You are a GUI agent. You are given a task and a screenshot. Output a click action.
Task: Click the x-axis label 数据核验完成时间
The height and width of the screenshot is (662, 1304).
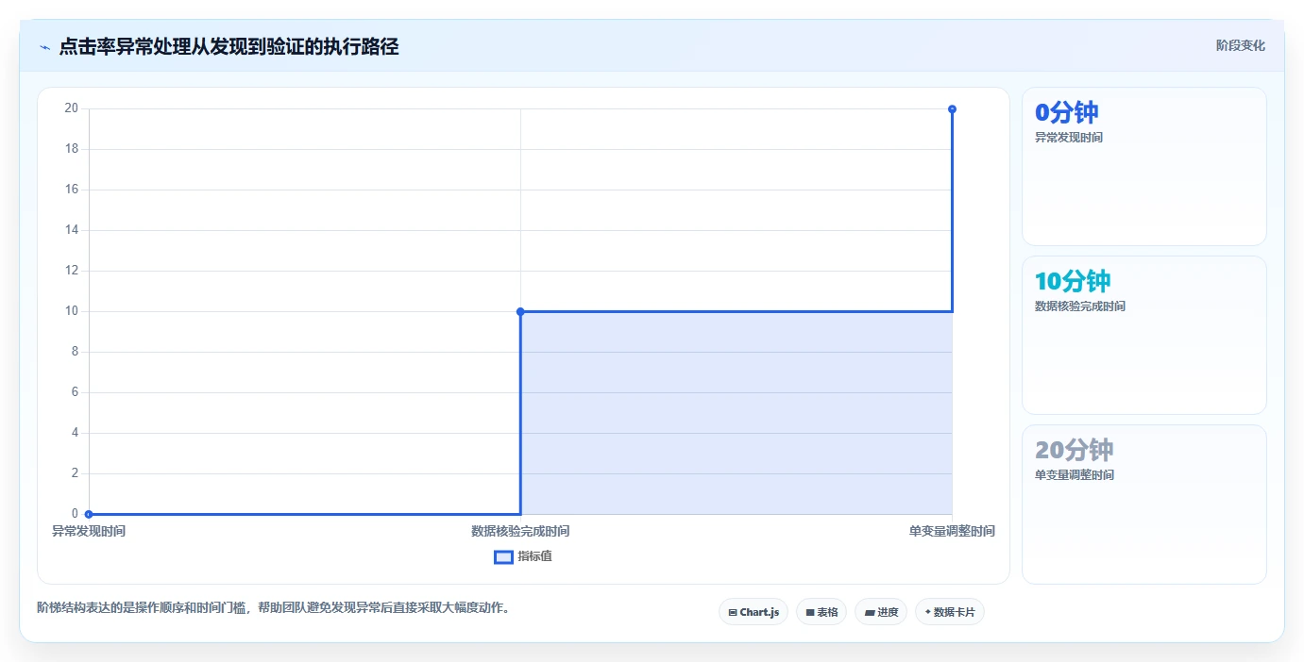pos(520,531)
